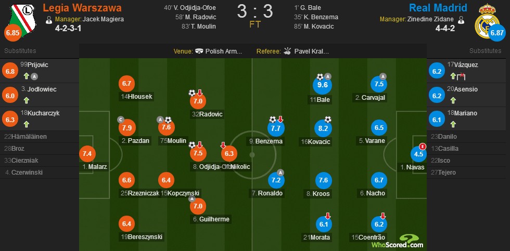Select Malarz's 7.4 goalkeeper rating
This screenshot has width=510, height=251.
pyautogui.click(x=87, y=154)
